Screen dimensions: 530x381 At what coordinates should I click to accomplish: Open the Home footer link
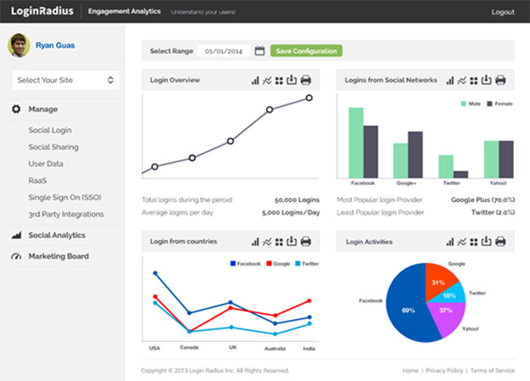click(410, 371)
